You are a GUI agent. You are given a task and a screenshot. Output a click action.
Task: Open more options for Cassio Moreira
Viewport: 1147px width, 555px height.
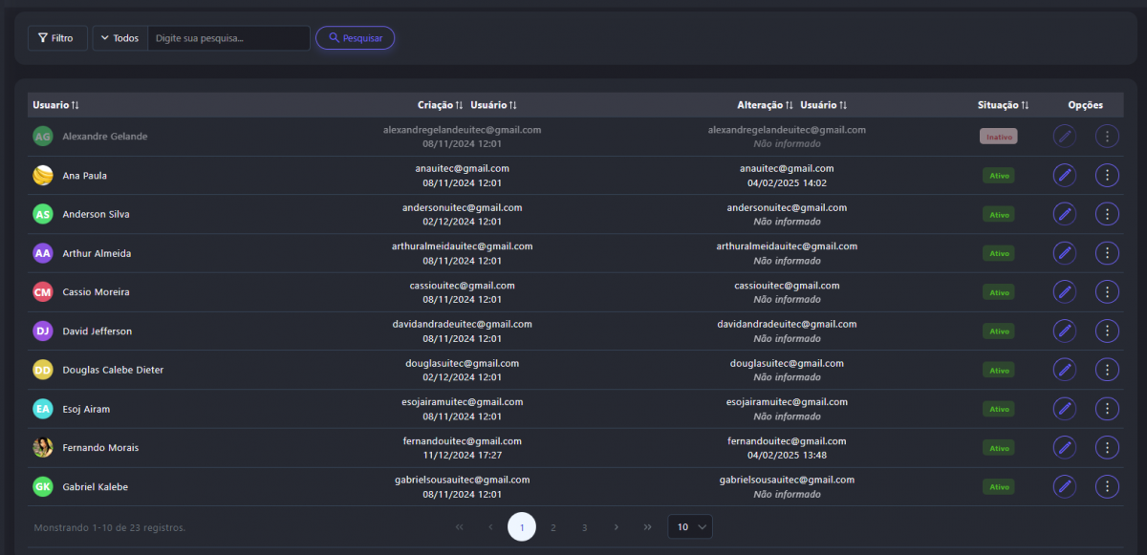pos(1107,292)
